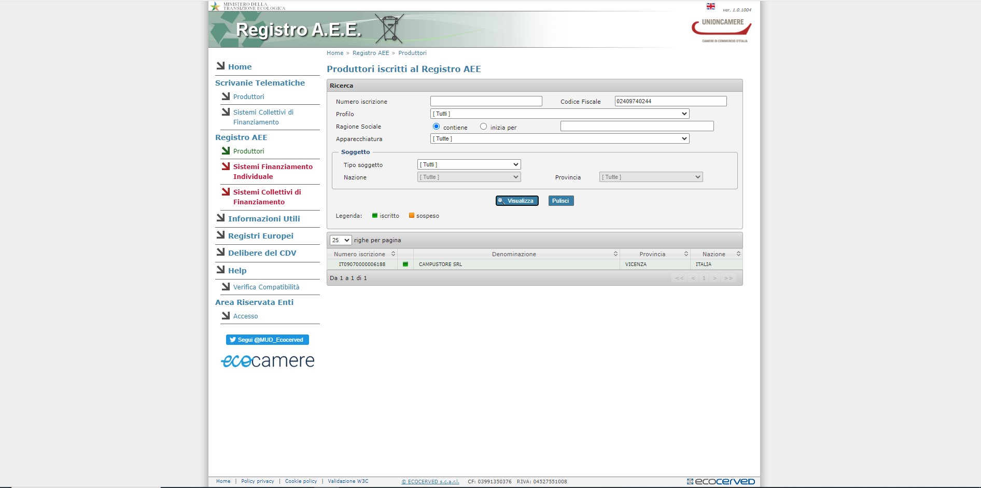Click the crossed-out waste bin icon

pos(389,29)
